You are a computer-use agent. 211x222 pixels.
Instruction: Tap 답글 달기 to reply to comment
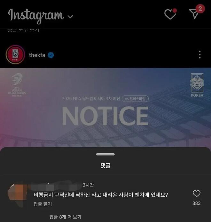pos(43,204)
